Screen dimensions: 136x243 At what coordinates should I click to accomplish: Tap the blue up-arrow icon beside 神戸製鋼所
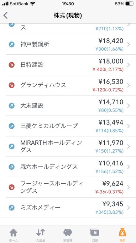(12, 44)
